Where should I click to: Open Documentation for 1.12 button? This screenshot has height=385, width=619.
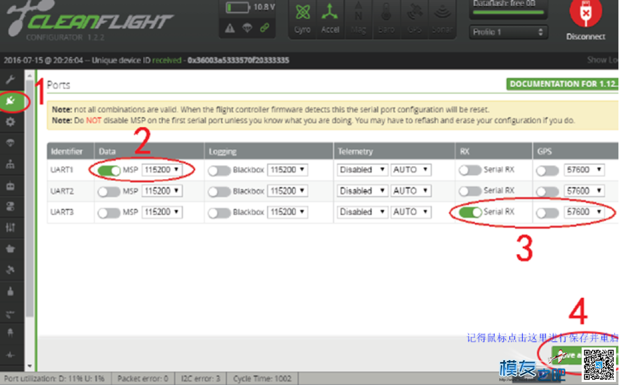(562, 84)
